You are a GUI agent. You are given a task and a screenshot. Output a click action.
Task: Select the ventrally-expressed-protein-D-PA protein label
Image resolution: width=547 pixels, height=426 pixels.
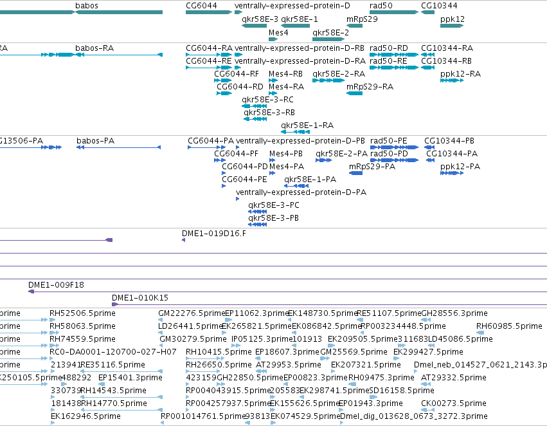pos(301,193)
